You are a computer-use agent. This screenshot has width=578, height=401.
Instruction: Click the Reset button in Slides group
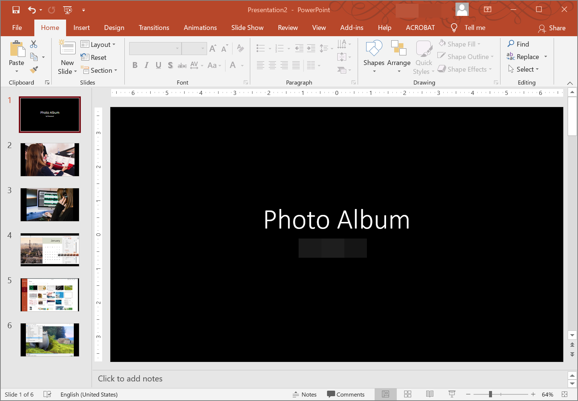pos(94,57)
